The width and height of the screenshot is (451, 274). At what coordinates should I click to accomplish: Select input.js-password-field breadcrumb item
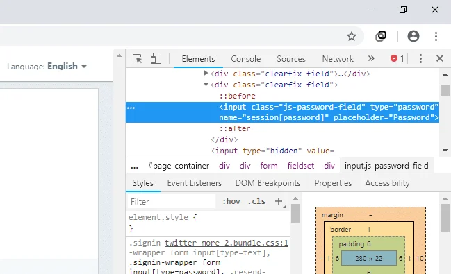click(386, 166)
